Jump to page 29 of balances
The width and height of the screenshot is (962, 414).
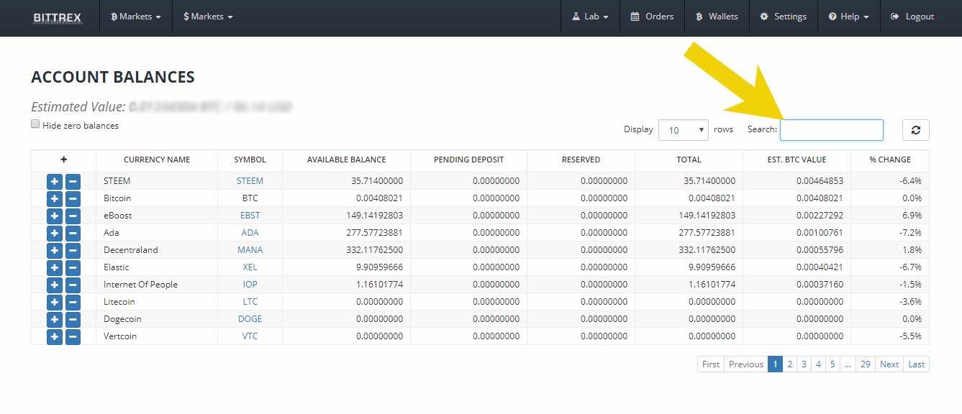[x=866, y=364]
